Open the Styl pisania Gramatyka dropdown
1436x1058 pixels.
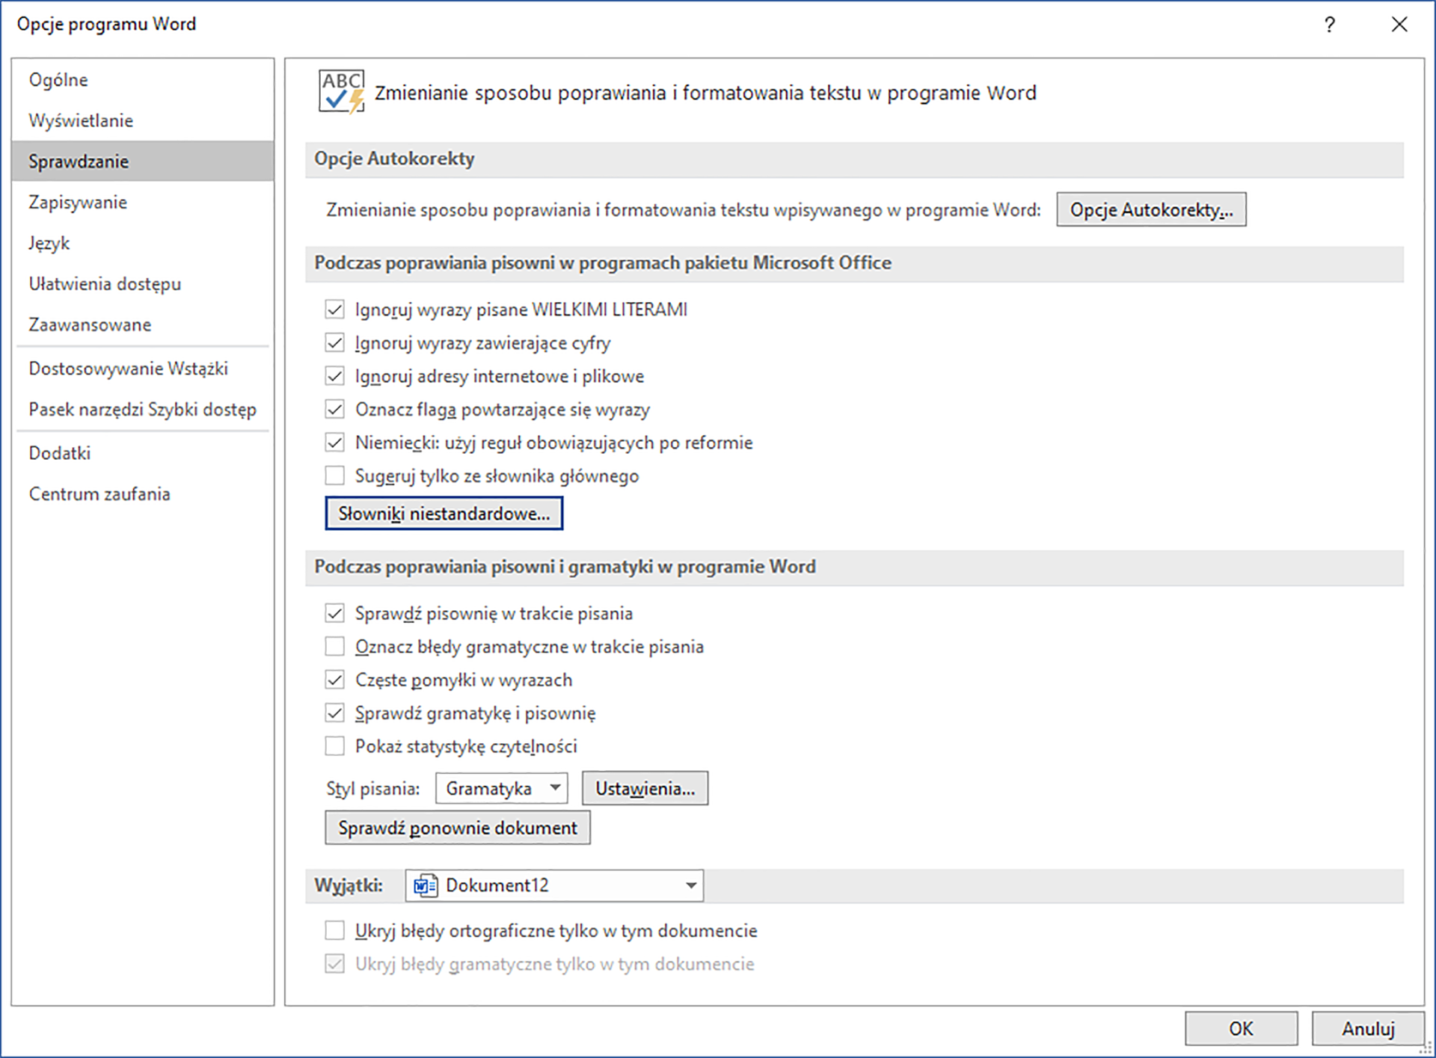[501, 789]
